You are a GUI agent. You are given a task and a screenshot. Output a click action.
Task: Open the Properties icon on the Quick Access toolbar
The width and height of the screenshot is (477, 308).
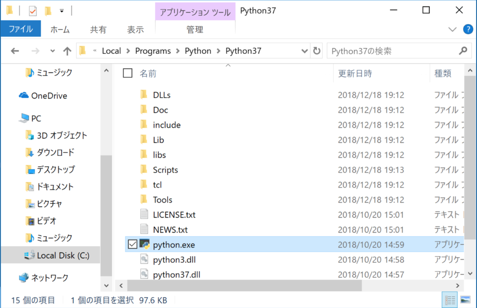point(33,10)
